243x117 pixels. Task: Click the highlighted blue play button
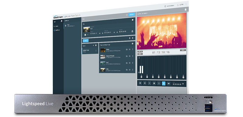(164, 84)
